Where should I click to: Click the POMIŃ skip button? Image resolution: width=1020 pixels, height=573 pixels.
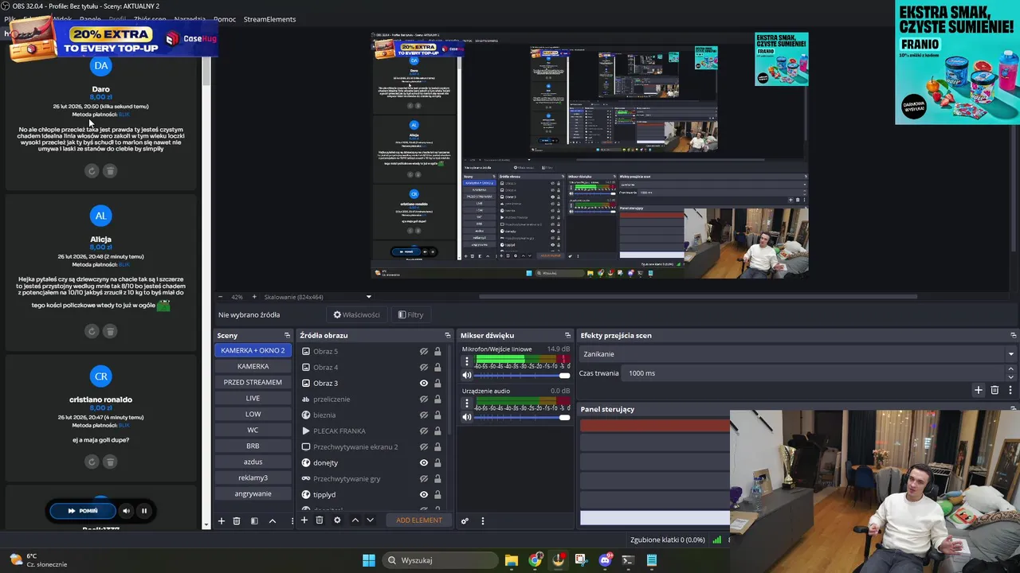(83, 511)
